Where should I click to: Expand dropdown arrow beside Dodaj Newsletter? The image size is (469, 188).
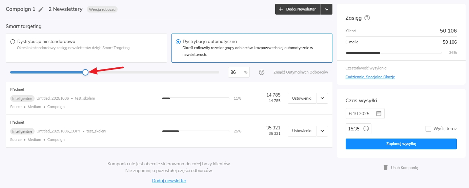(x=327, y=9)
